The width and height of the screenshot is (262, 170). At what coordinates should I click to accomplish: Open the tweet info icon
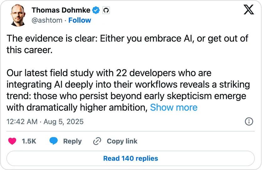point(249,121)
